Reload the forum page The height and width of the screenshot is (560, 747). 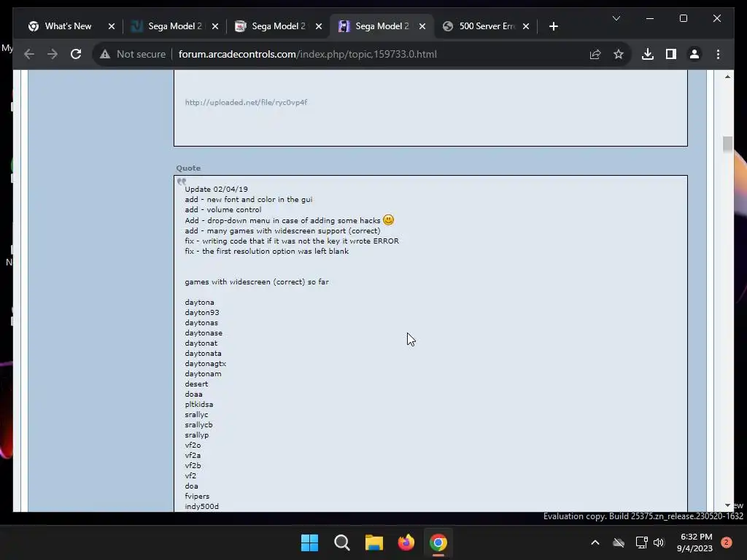point(76,54)
